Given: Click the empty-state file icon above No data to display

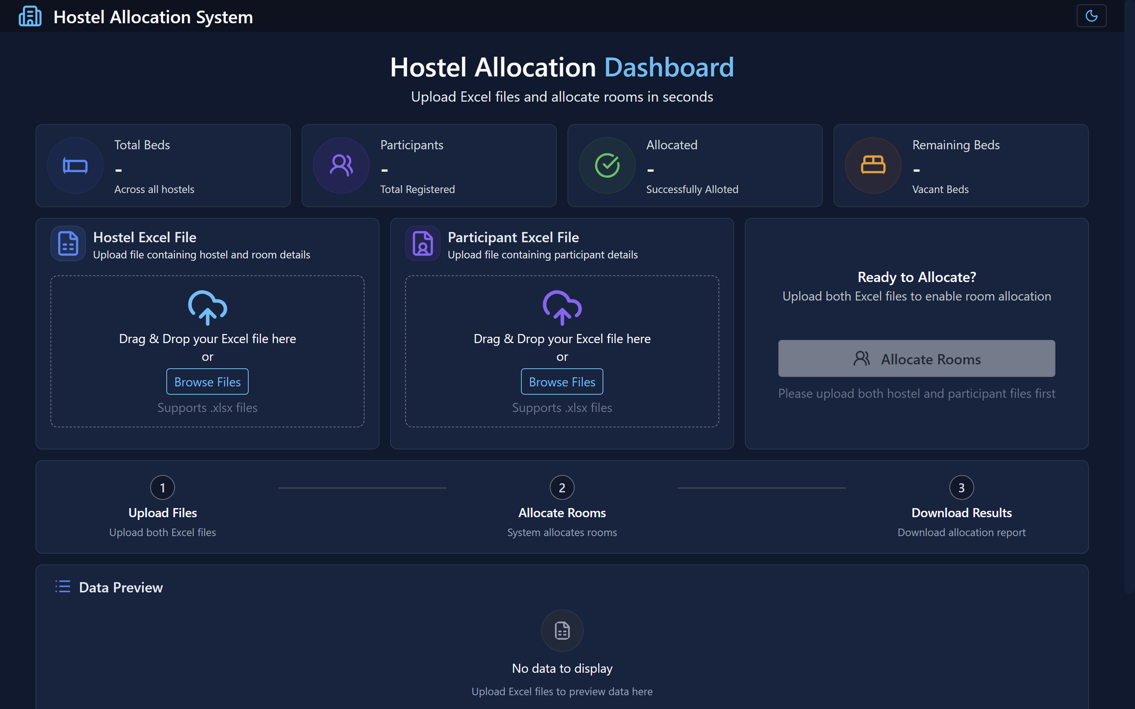Looking at the screenshot, I should tap(562, 630).
